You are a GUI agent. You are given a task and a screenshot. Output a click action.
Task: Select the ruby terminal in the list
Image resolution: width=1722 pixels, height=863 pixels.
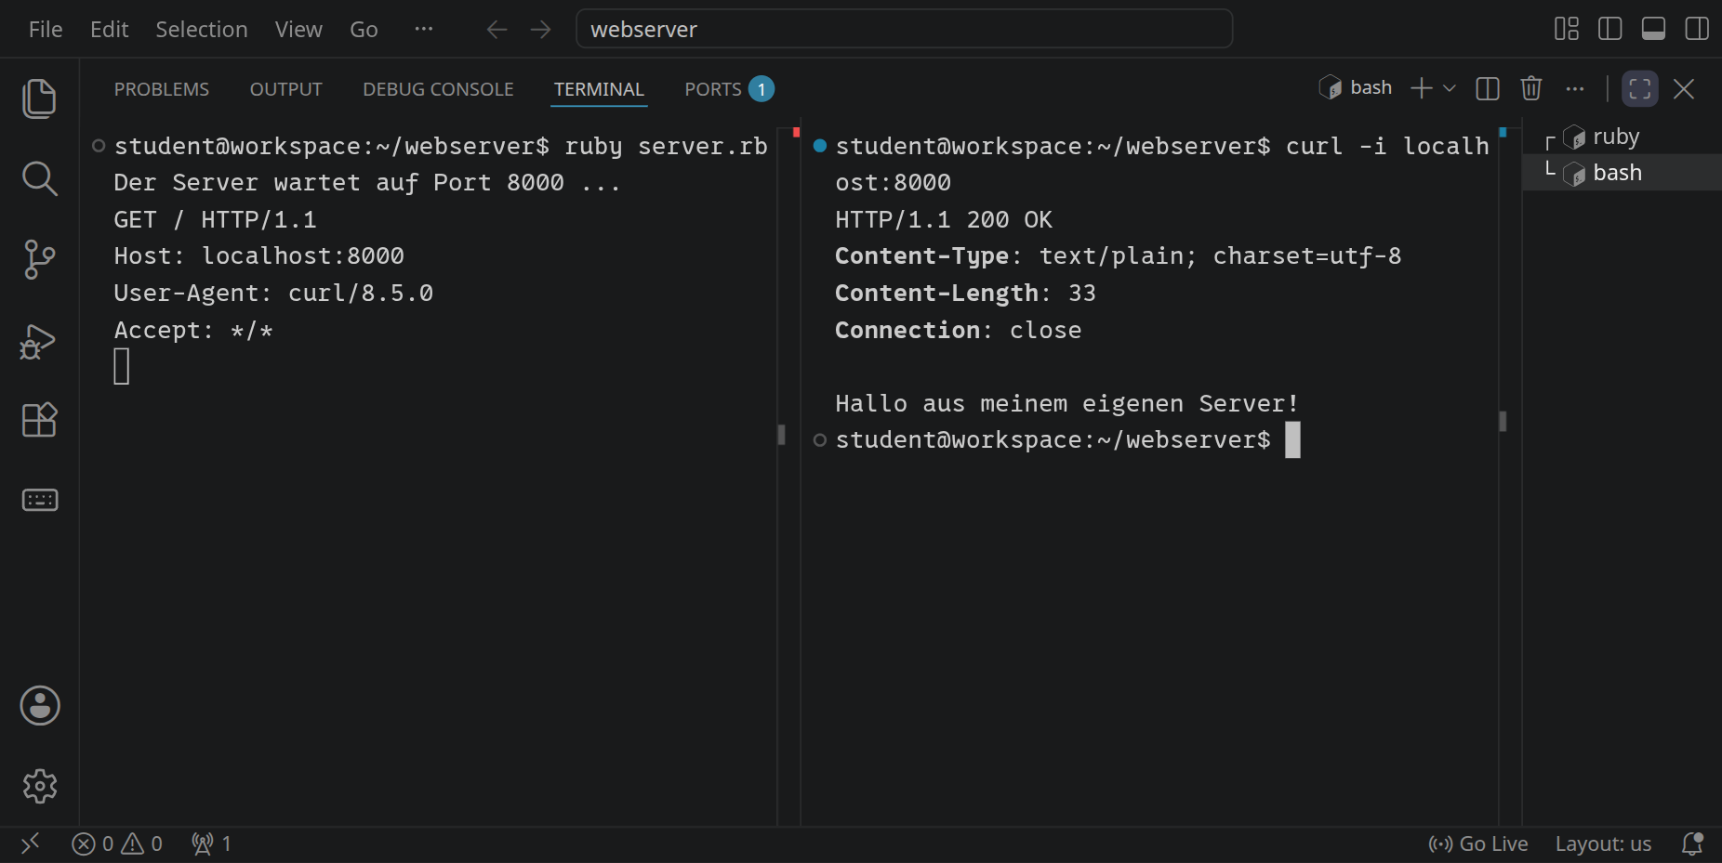[x=1622, y=137]
